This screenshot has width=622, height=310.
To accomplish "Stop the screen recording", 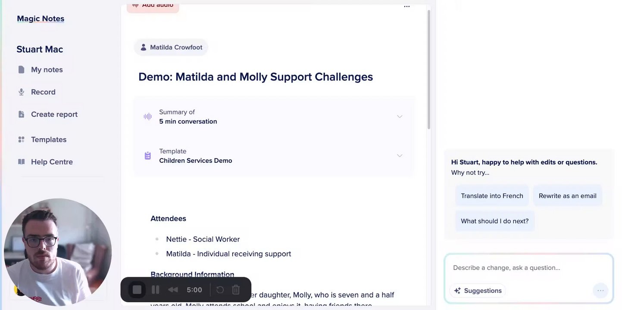I will point(137,290).
